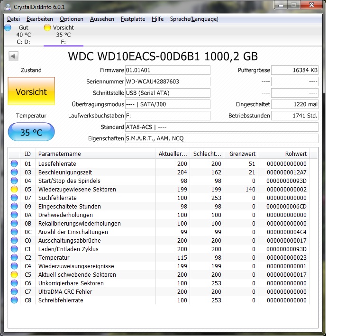Click status icon of Suchfehlerrate row

pos(14,198)
